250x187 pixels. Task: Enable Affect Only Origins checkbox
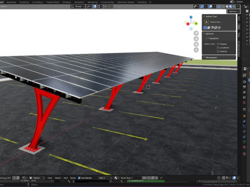coord(218,44)
